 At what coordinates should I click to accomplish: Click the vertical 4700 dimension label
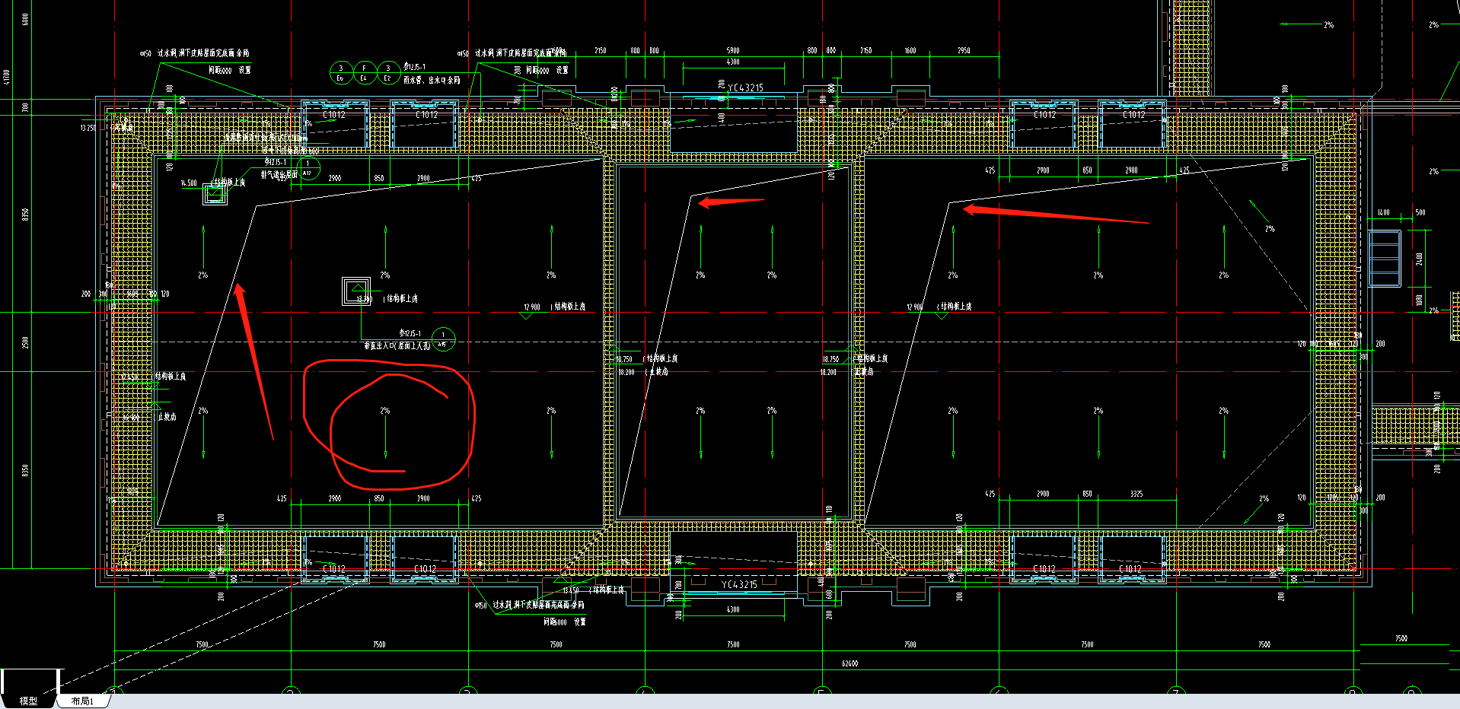tap(7, 77)
